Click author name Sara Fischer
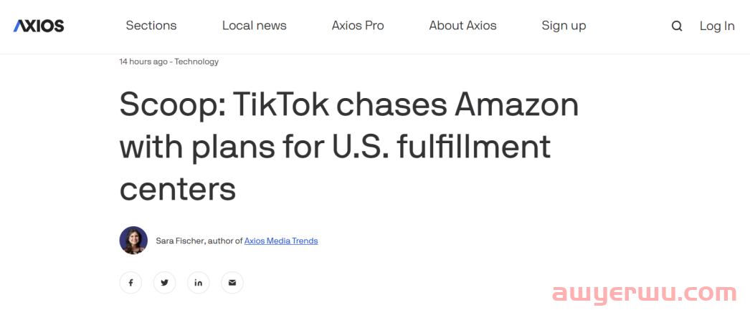750x315 pixels. point(180,241)
